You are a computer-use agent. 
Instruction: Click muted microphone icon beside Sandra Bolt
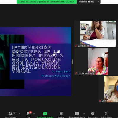click(x=76, y=46)
